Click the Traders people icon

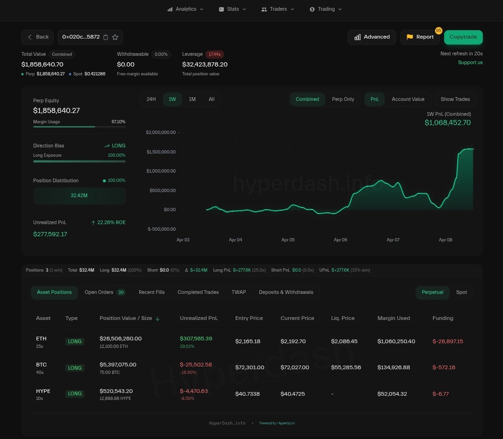[x=264, y=9]
